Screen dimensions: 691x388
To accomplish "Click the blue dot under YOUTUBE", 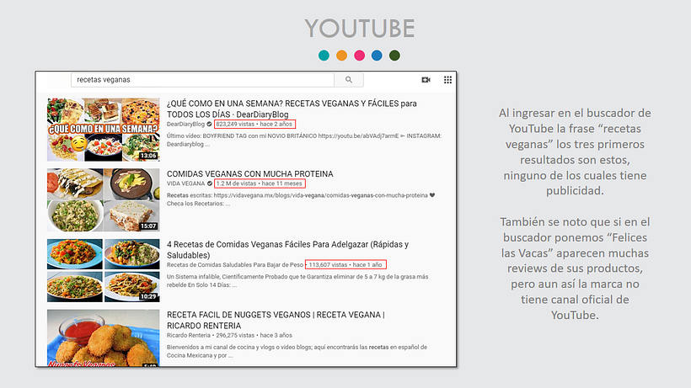I will [377, 56].
